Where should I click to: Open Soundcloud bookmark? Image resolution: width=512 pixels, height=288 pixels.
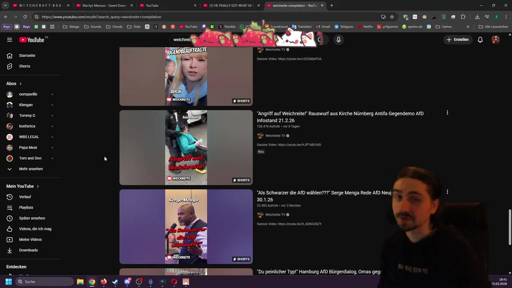[x=276, y=27]
